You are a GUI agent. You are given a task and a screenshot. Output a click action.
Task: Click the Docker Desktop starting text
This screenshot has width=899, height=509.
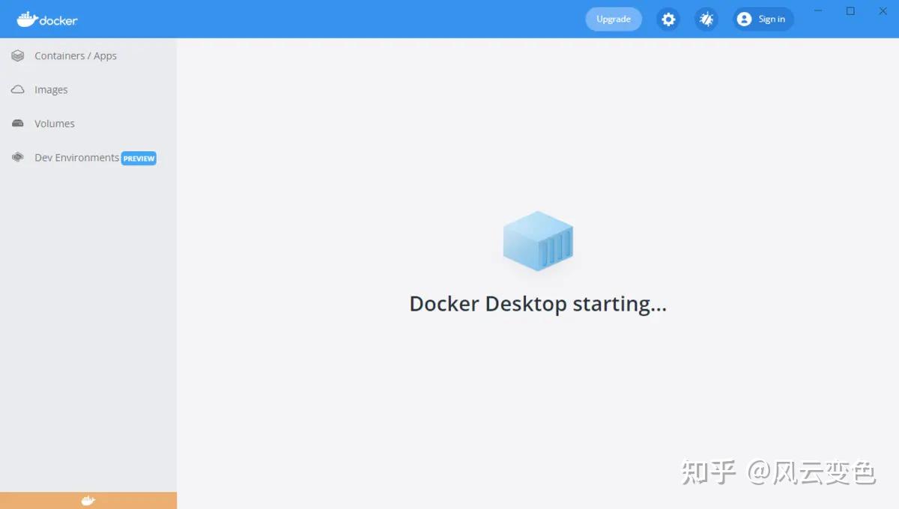(537, 303)
